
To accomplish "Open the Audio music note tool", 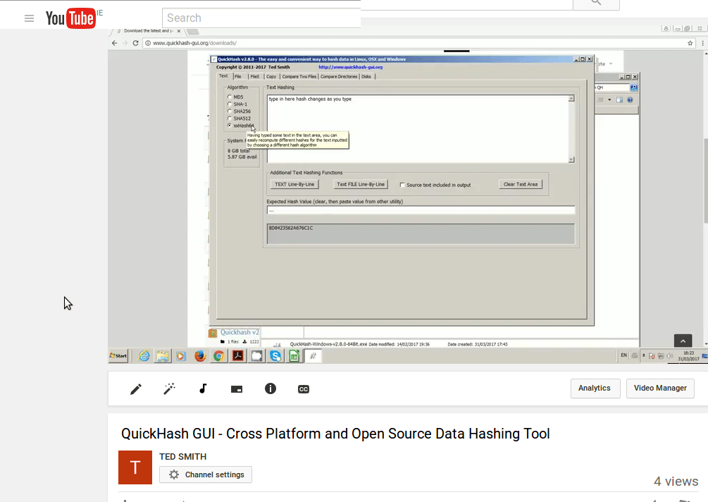I will click(x=203, y=388).
